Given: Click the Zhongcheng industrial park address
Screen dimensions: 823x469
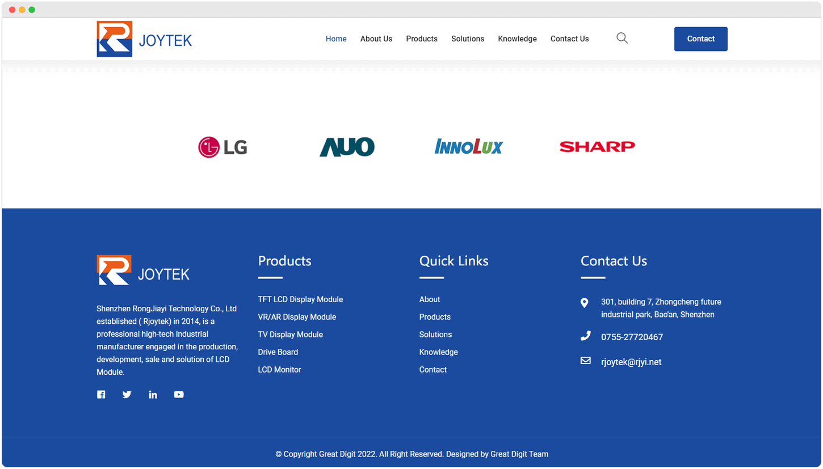Looking at the screenshot, I should point(661,308).
